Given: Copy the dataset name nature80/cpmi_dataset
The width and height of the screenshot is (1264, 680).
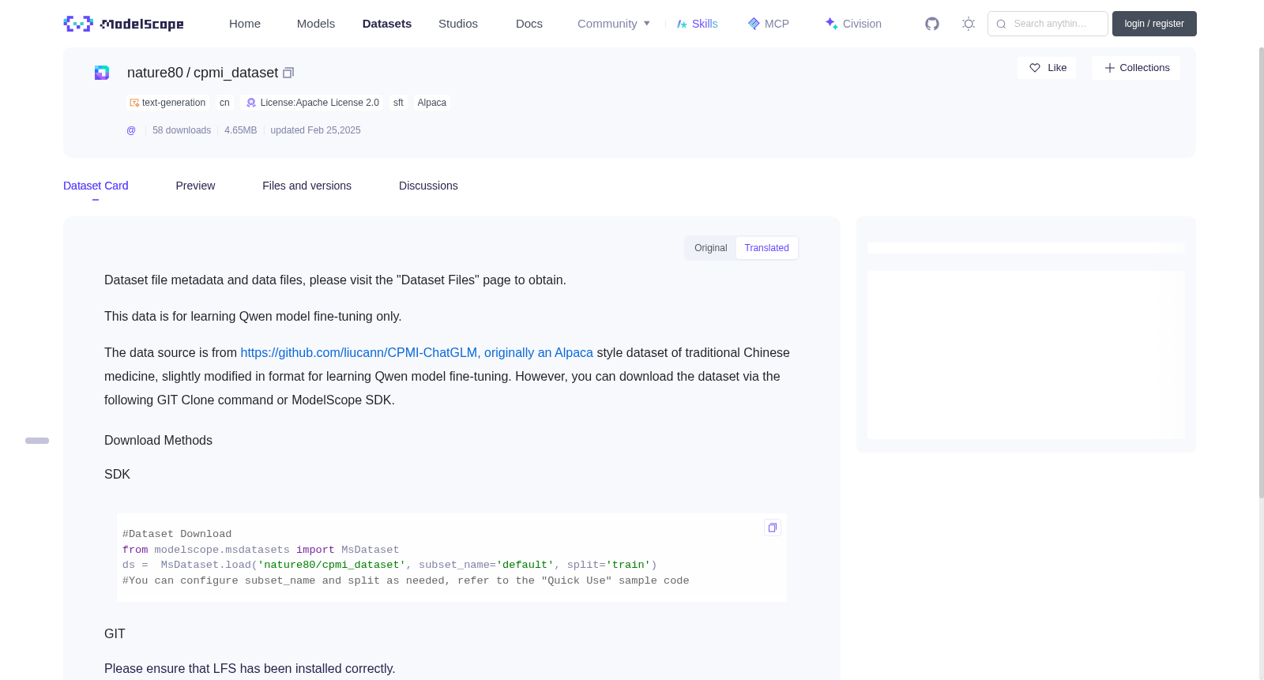Looking at the screenshot, I should pyautogui.click(x=288, y=73).
